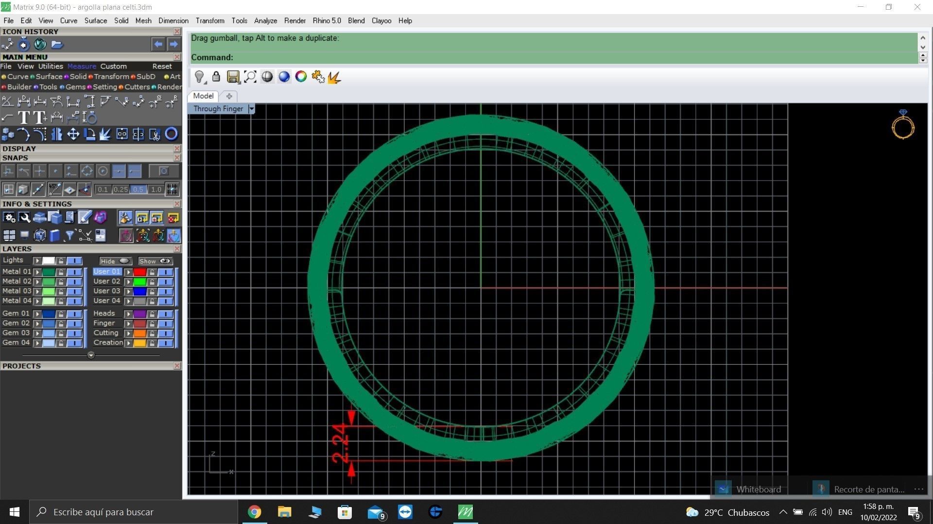This screenshot has height=524, width=933.
Task: Expand the layers panel down arrow
Action: [91, 355]
